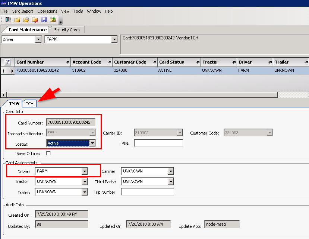Open the Tools menu
Screen dimensions: 309x239
click(x=78, y=11)
